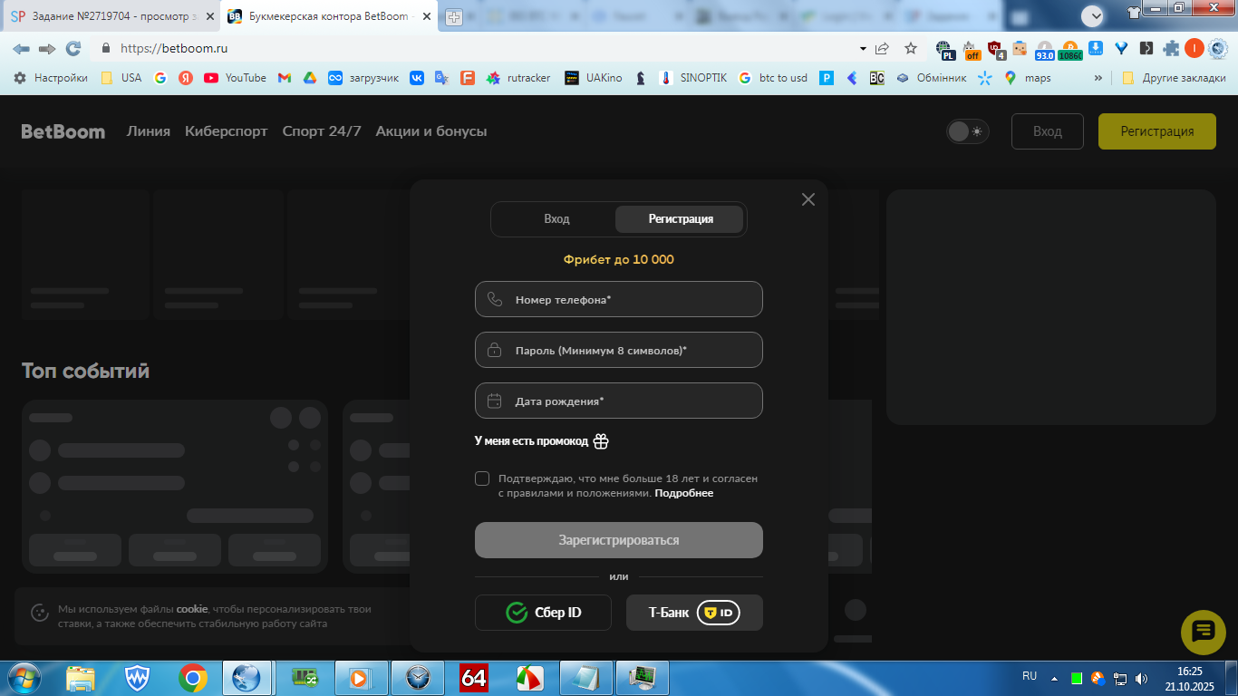1238x696 pixels.
Task: Open the Gmail bookmark icon
Action: click(x=284, y=78)
